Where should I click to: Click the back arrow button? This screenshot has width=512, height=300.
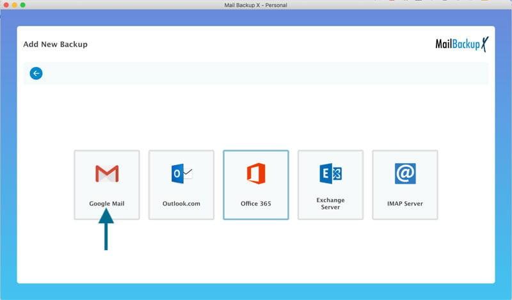click(36, 74)
